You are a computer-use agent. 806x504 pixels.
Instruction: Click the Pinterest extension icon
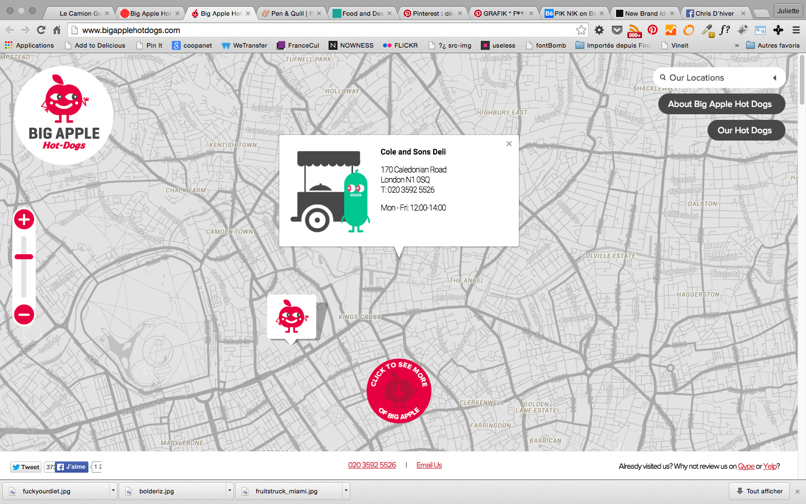click(x=653, y=30)
